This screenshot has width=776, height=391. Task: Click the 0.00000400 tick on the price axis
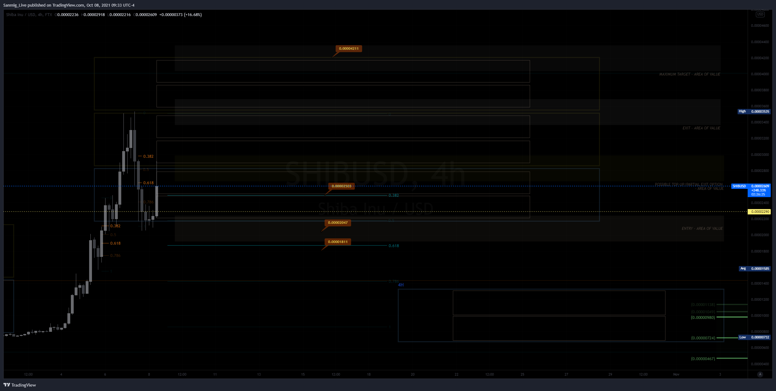point(760,364)
